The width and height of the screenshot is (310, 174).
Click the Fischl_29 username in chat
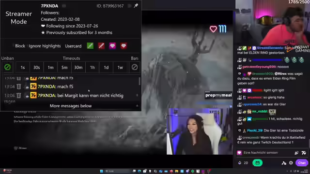(255, 130)
